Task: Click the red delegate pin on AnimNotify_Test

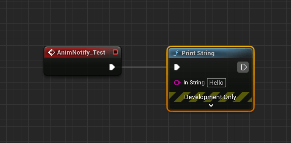Action: (115, 52)
